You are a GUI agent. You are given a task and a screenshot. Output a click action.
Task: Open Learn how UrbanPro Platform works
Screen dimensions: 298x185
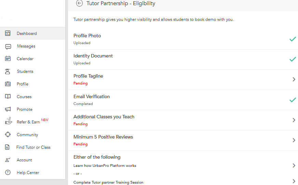(105, 166)
